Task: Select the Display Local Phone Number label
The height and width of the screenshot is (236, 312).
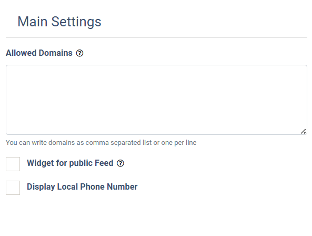Action: pyautogui.click(x=82, y=187)
